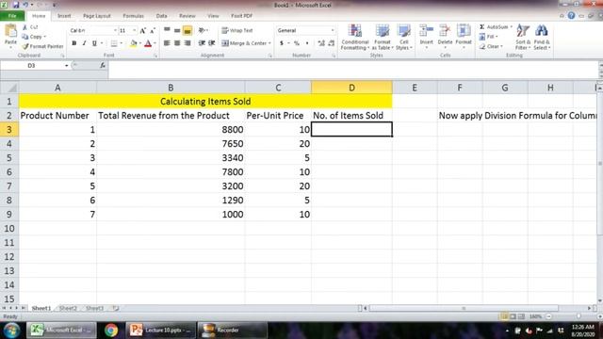Switch to Page Layout tab
The width and height of the screenshot is (603, 339).
(x=97, y=16)
